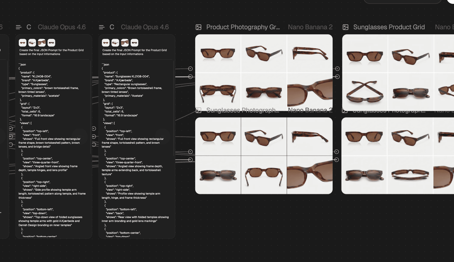Click the bottom port of three between the Claude nodes
Screen dimensions: 454x262
click(94, 144)
